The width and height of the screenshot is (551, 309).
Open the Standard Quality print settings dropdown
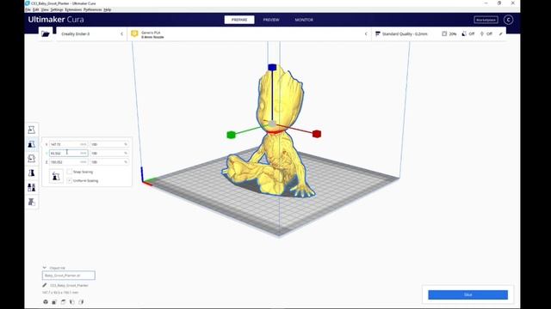click(438, 34)
